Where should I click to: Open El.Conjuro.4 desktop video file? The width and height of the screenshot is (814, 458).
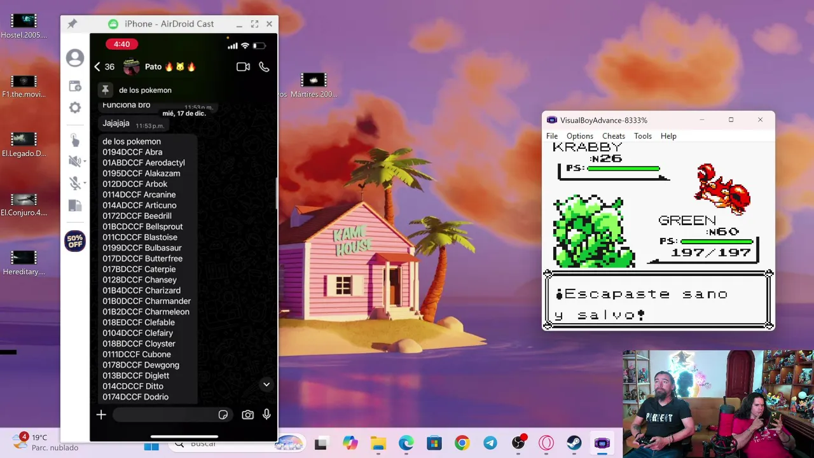(x=24, y=204)
